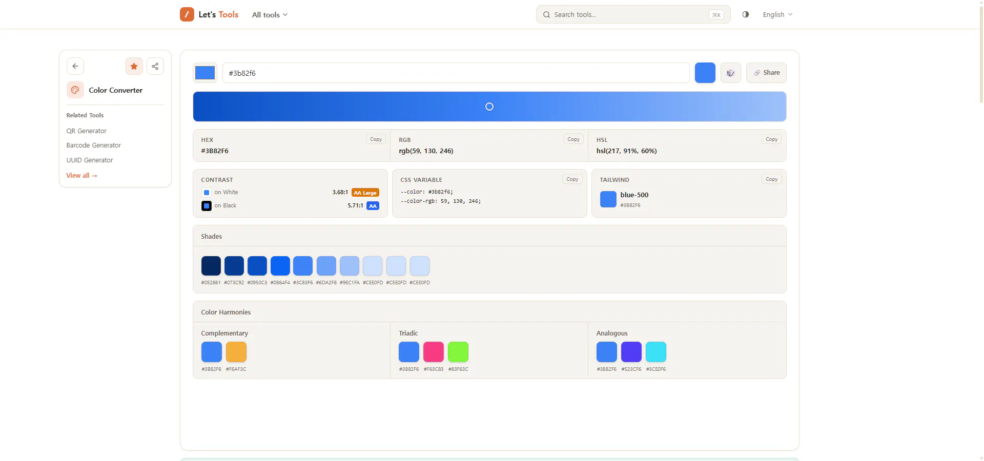This screenshot has width=984, height=461.
Task: Select triadic pink swatch #F63C83
Action: click(434, 352)
